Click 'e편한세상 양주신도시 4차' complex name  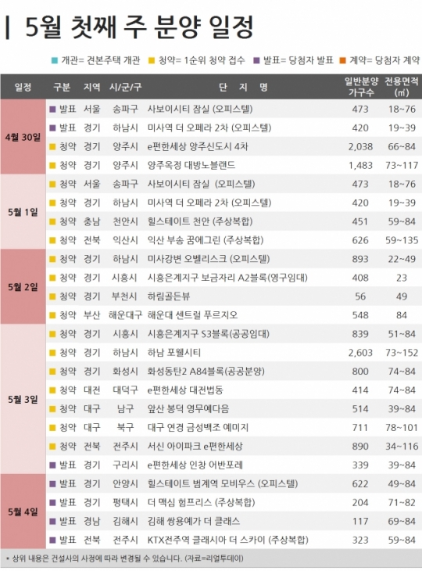pos(198,147)
